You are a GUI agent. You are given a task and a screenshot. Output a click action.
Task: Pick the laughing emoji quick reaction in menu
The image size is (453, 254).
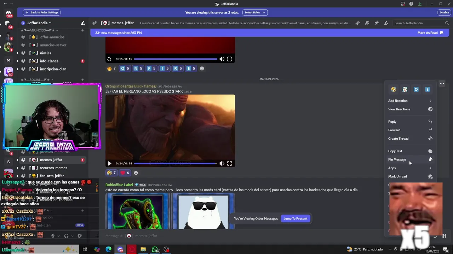pyautogui.click(x=394, y=89)
